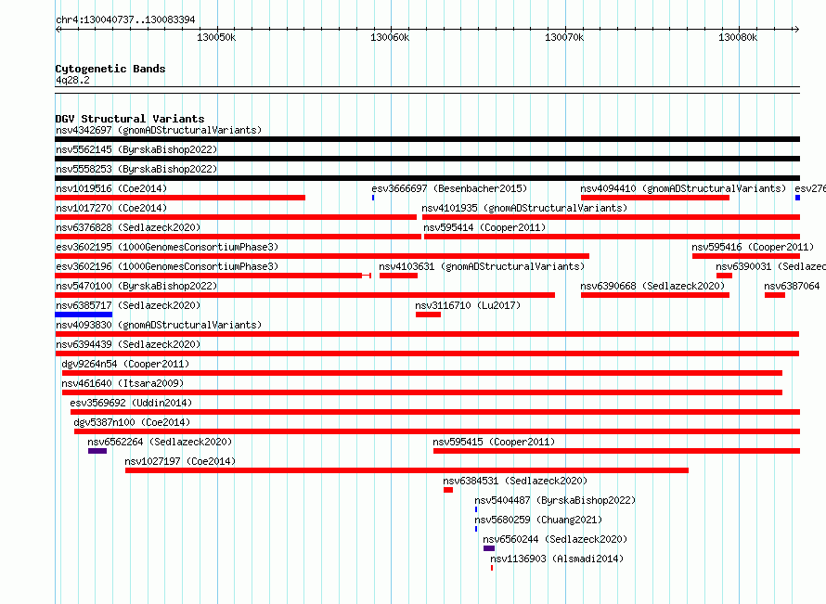
Task: Open the nsv6394439 Sedlazeck2020 label
Action: click(x=128, y=344)
